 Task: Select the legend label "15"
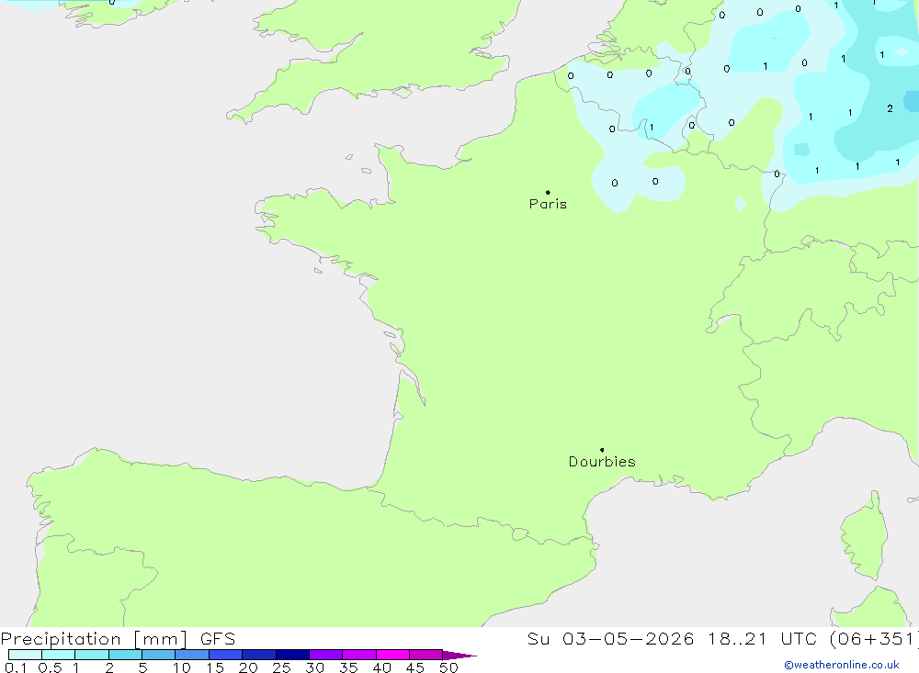tap(215, 667)
